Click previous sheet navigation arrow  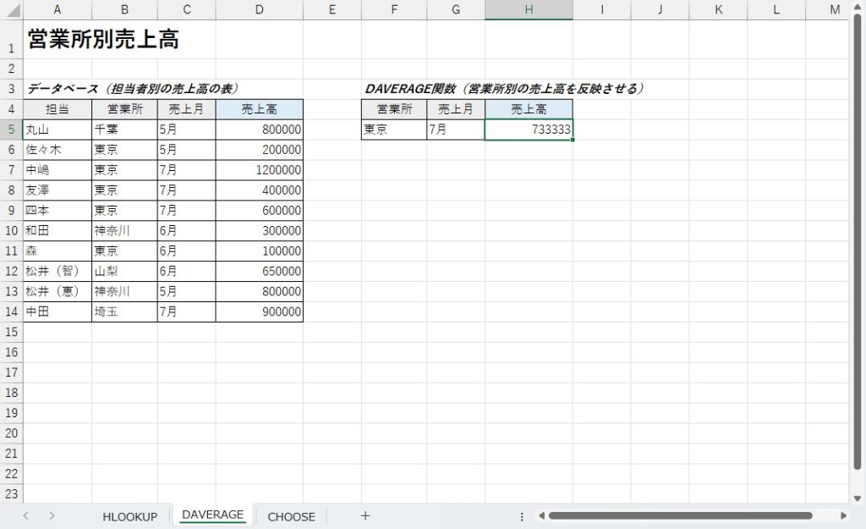click(x=26, y=515)
